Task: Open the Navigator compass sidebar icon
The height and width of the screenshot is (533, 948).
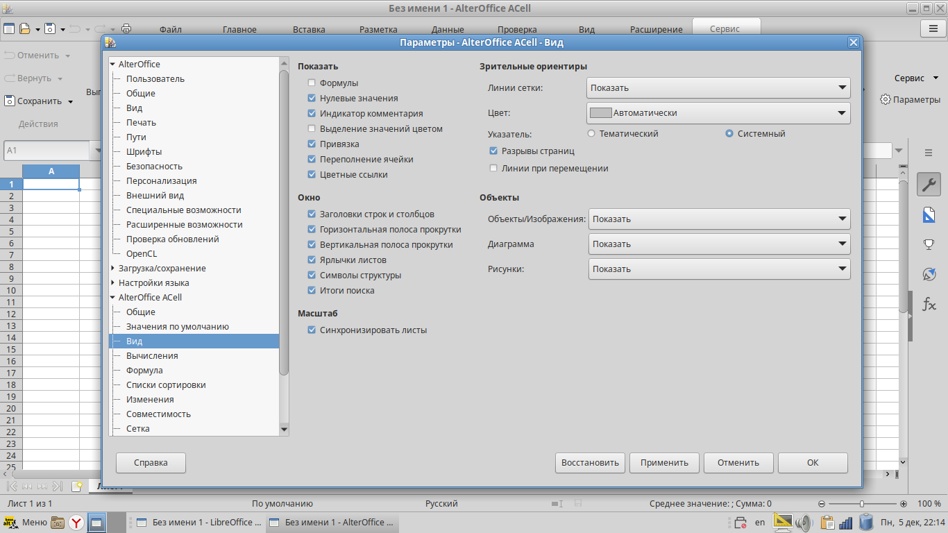Action: point(929,274)
